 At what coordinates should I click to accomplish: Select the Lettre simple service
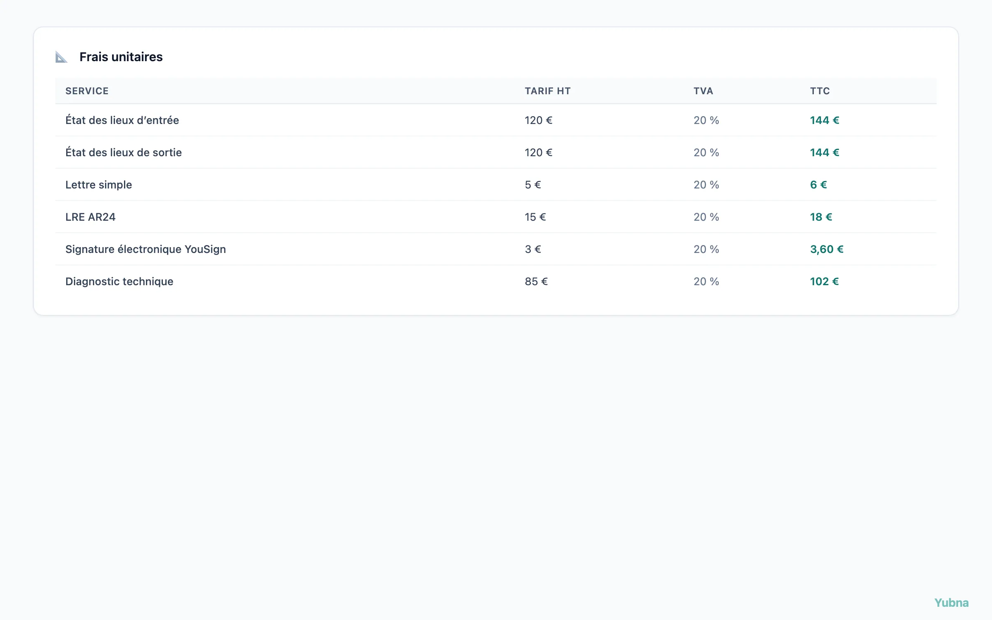click(x=98, y=185)
